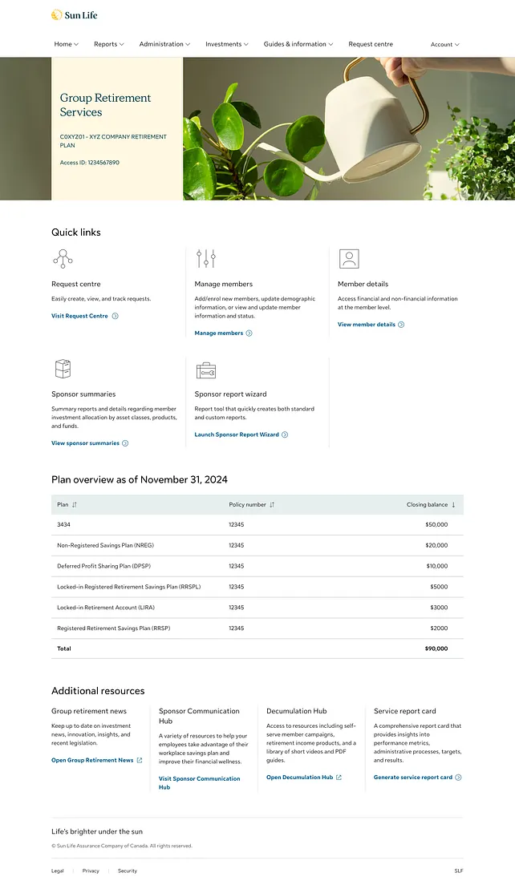Follow the View sponsor summaries link
This screenshot has width=515, height=889.
[85, 443]
